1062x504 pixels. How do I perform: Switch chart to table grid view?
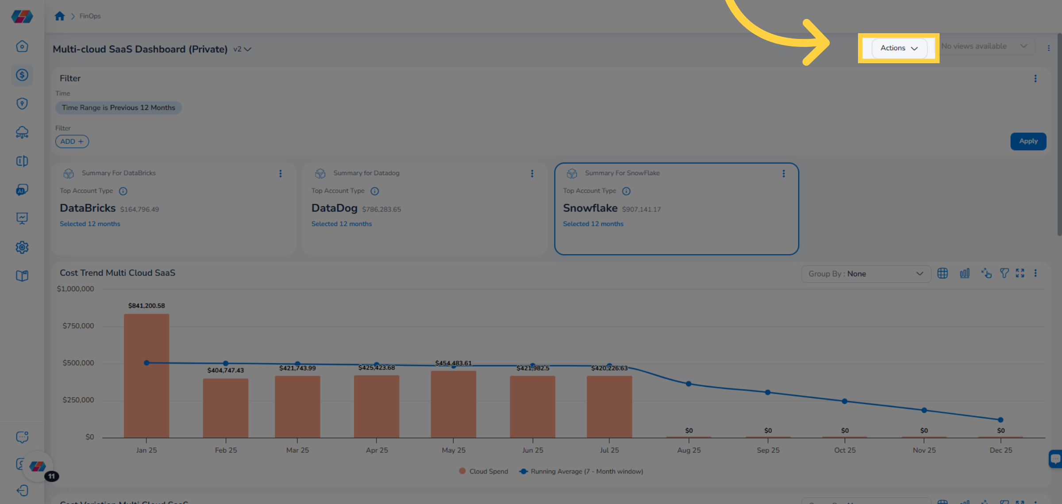943,274
